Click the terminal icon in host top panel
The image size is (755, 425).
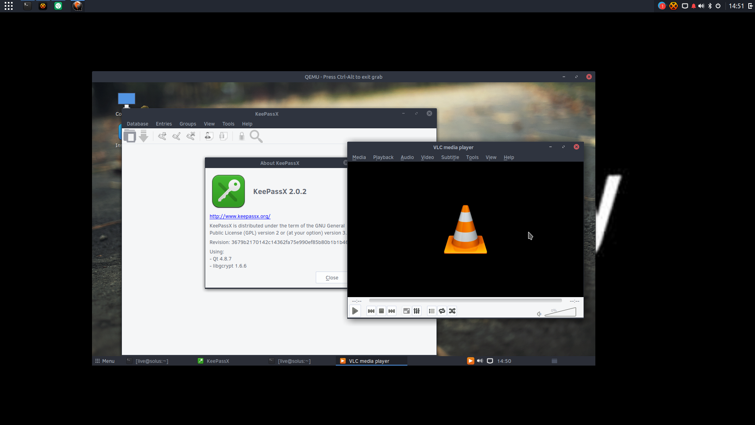pyautogui.click(x=27, y=6)
